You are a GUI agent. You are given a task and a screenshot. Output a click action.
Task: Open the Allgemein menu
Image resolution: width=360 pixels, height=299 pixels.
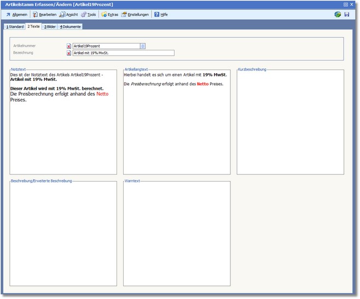[16, 14]
